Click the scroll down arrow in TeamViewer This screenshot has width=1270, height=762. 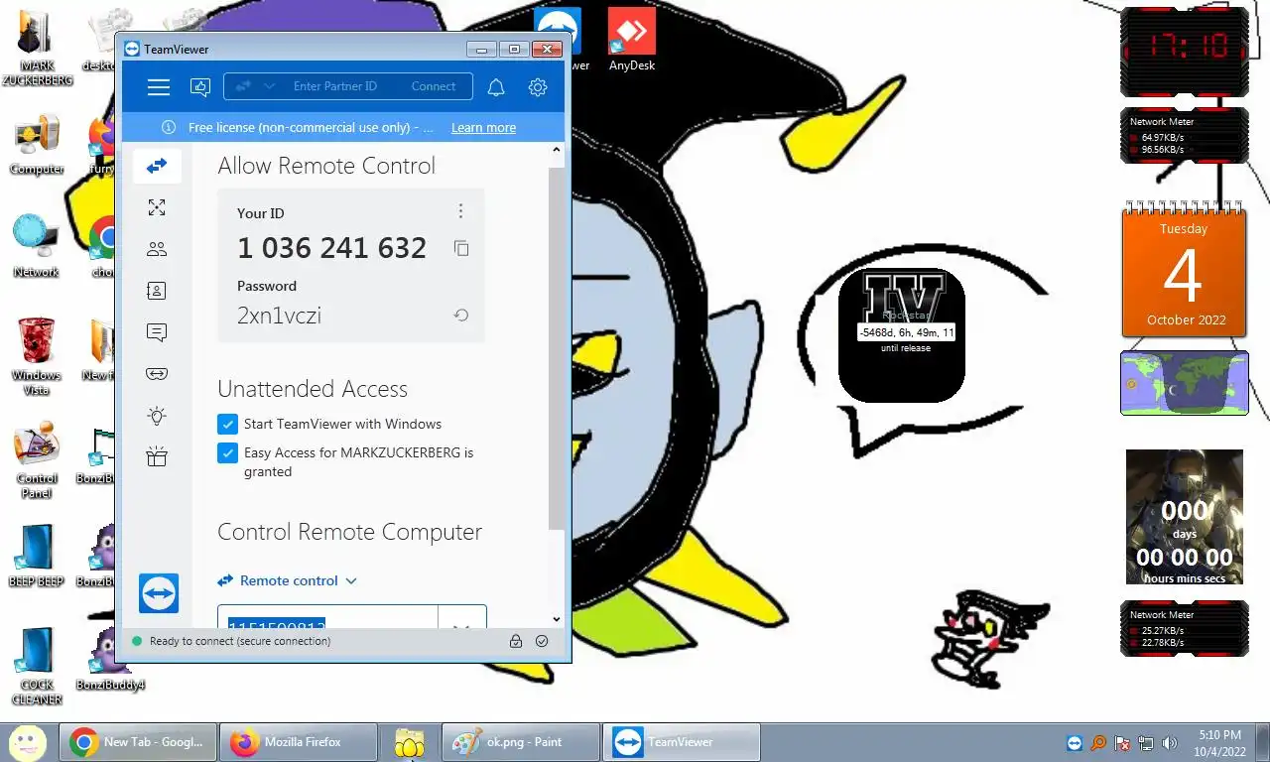[x=557, y=619]
